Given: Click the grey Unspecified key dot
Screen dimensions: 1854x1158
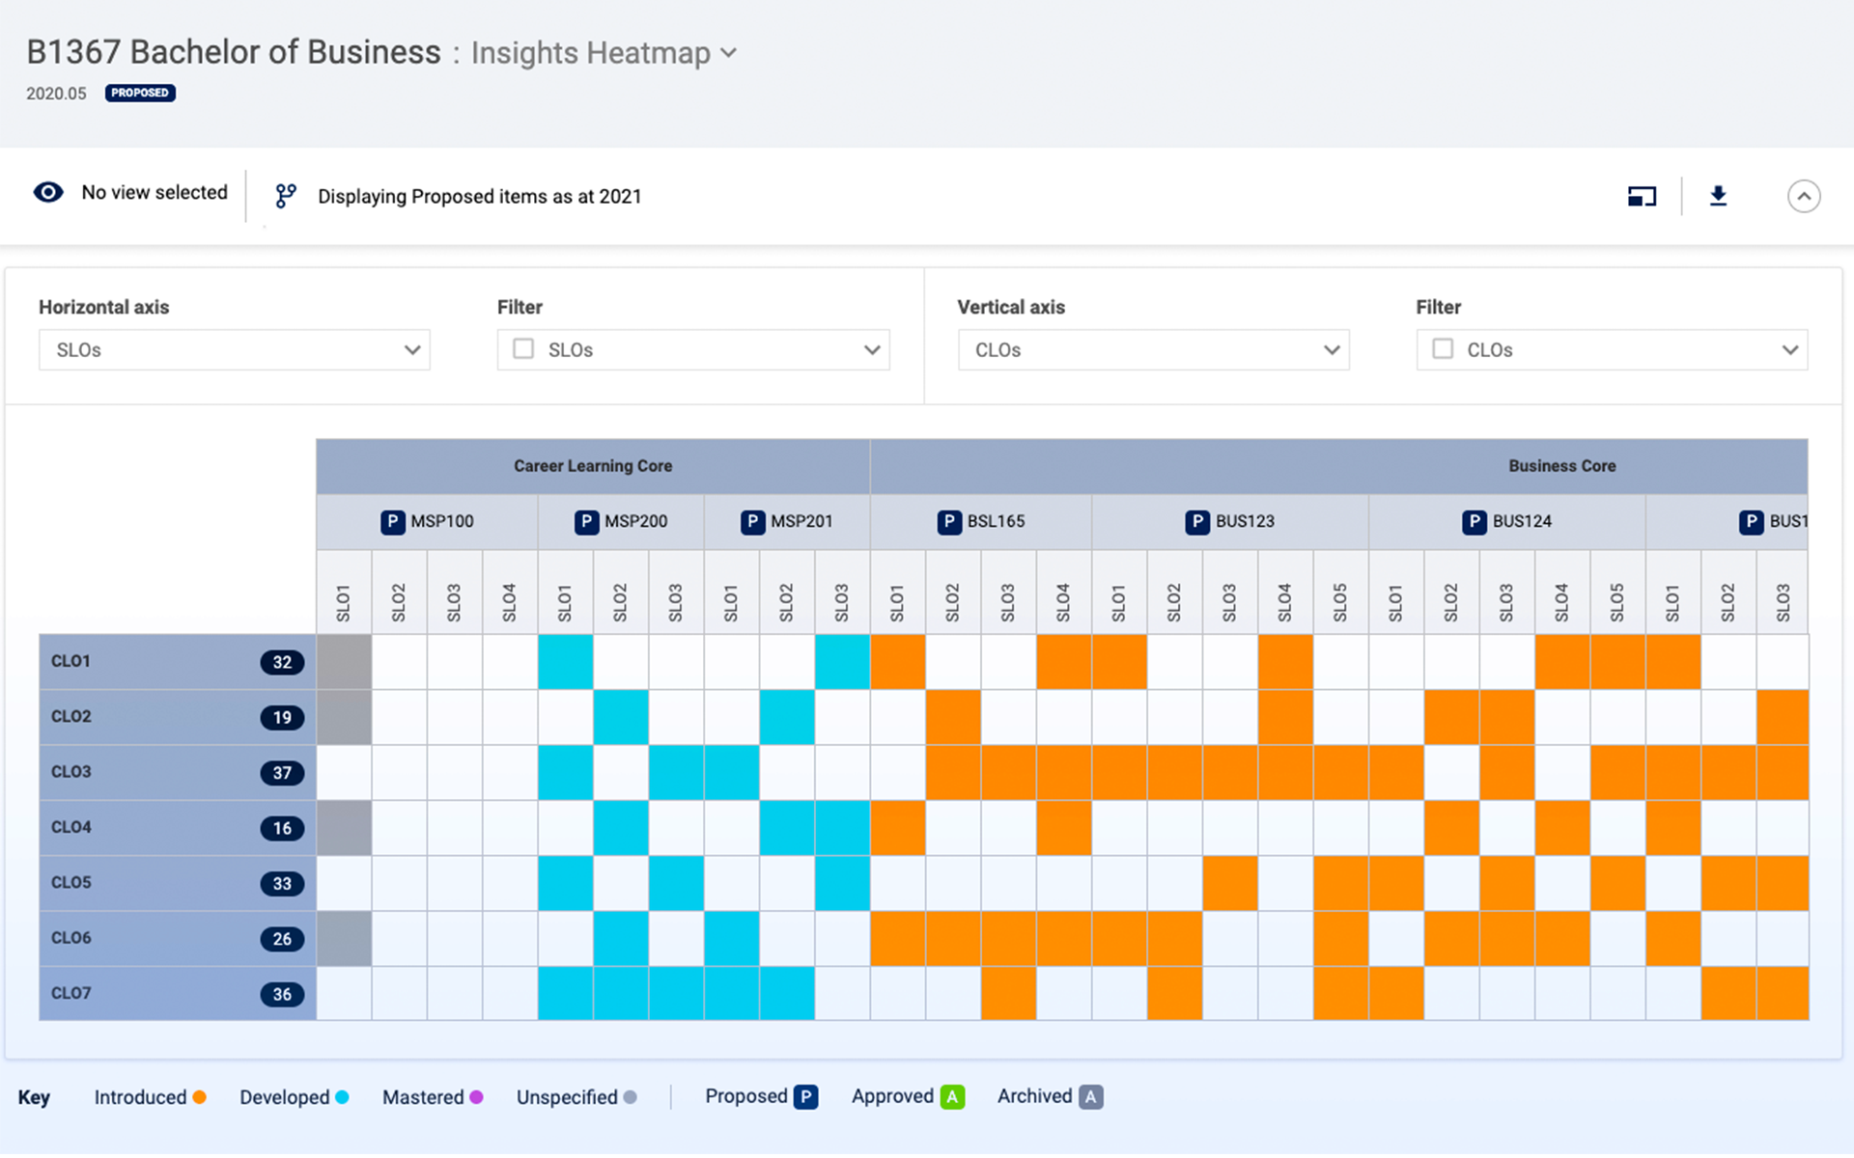Looking at the screenshot, I should [x=631, y=1097].
